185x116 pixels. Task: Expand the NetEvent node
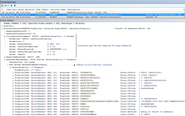pos(2,26)
